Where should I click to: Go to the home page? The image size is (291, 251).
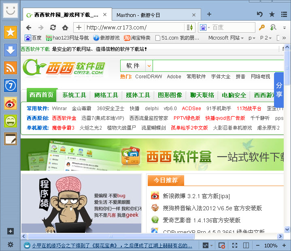pos(65,28)
